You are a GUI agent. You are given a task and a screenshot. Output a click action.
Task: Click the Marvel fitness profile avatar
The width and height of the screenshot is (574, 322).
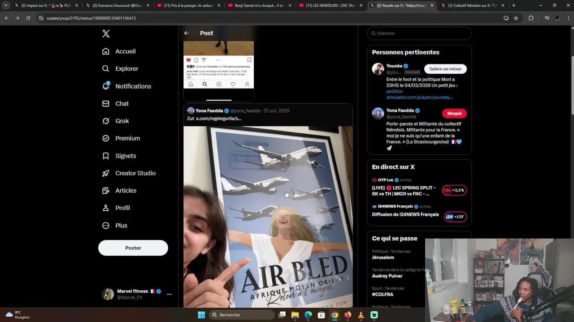[x=108, y=294]
